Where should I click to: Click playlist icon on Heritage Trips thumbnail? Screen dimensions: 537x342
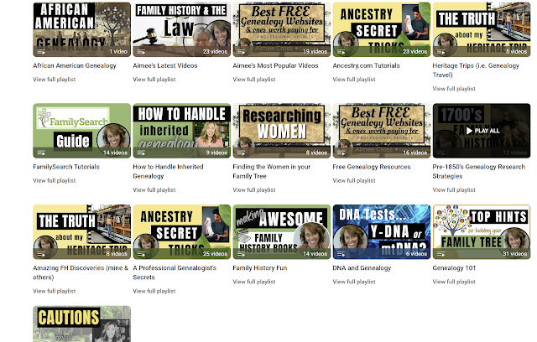(x=441, y=52)
